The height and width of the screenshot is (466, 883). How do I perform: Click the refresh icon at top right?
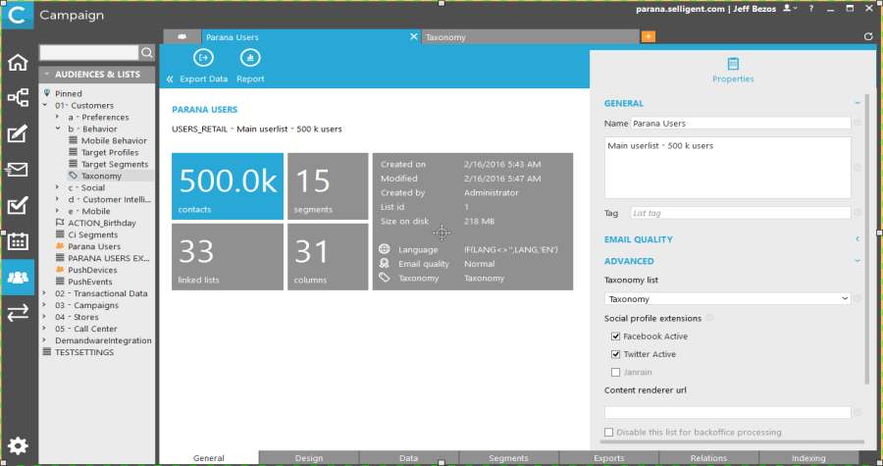(868, 37)
